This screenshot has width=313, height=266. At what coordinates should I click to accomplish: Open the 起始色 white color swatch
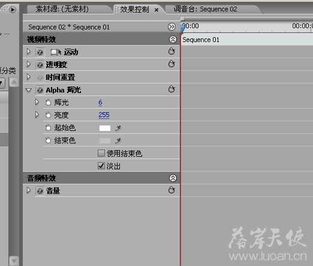[105, 128]
